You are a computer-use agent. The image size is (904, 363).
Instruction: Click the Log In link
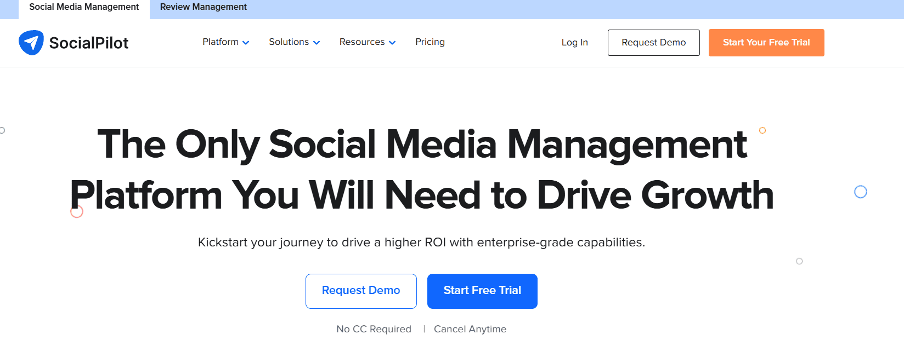point(574,42)
